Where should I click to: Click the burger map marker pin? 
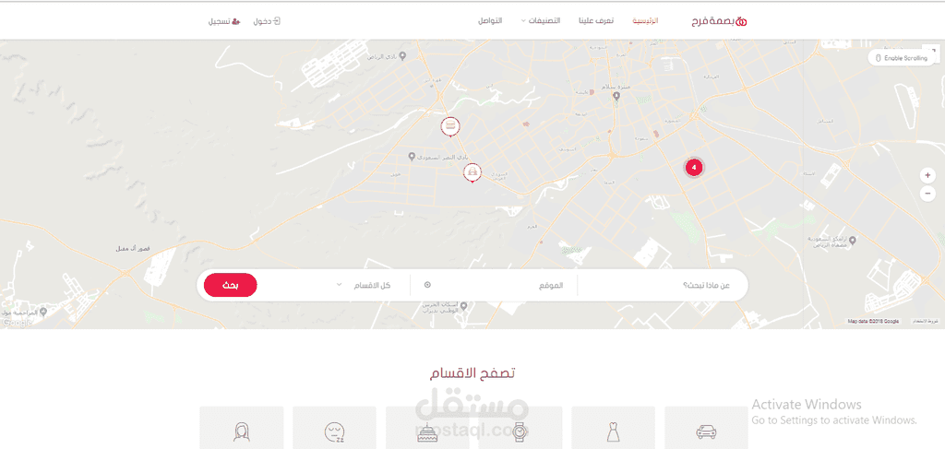point(450,126)
